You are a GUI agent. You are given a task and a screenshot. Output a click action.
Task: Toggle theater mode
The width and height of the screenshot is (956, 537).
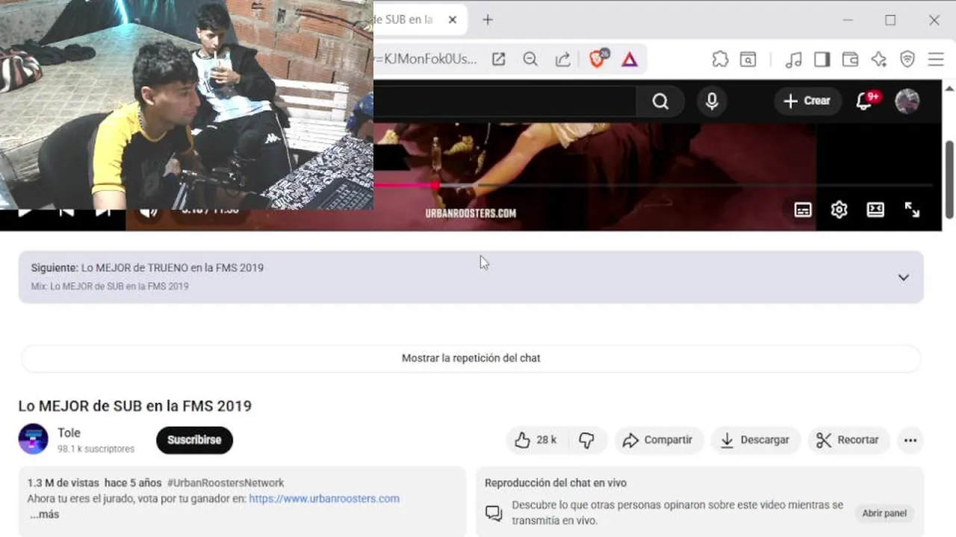(875, 210)
